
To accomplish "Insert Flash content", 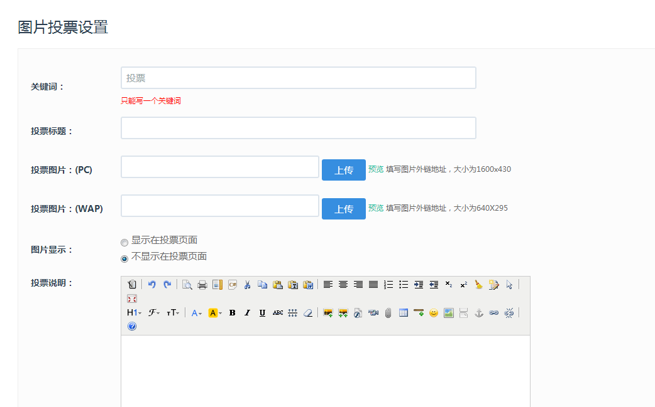I will [358, 313].
